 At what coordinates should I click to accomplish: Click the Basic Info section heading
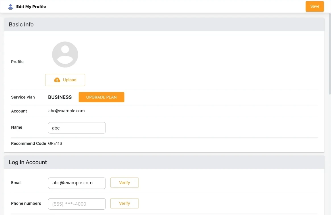21,24
